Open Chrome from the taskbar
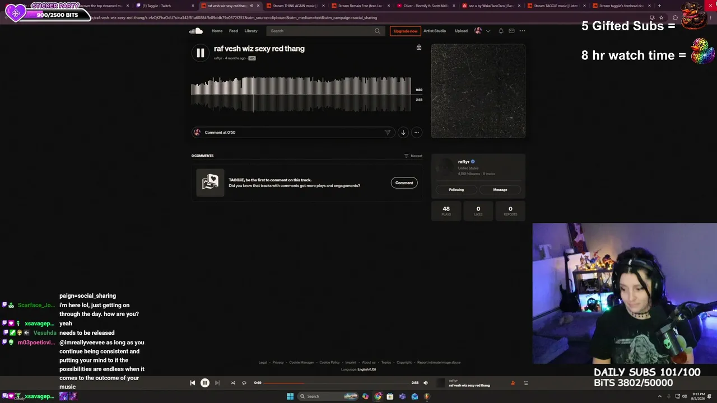This screenshot has width=717, height=403. coord(378,396)
